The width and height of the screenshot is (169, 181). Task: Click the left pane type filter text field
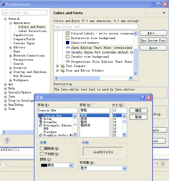[25, 13]
